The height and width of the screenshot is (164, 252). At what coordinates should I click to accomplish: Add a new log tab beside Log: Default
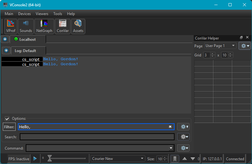pyautogui.click(x=6, y=50)
